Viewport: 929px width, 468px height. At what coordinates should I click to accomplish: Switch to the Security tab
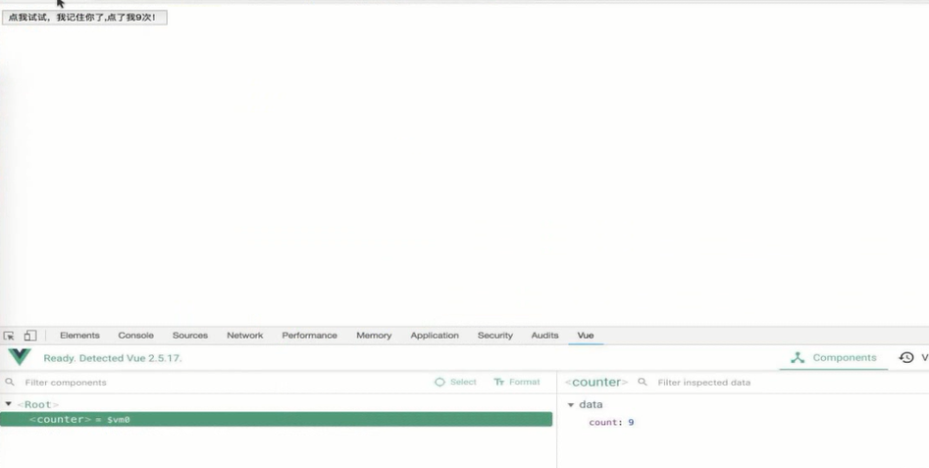(494, 336)
